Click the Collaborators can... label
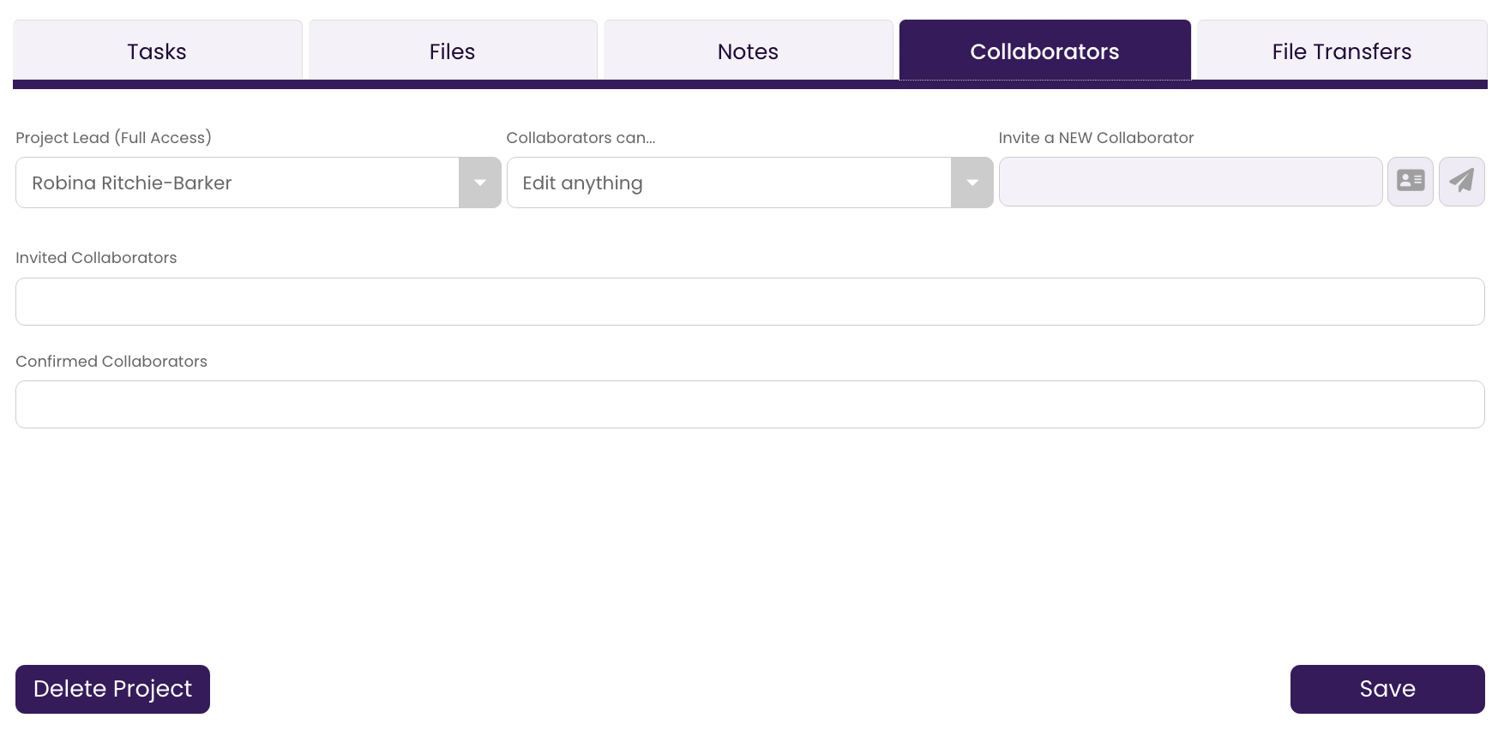 point(581,138)
